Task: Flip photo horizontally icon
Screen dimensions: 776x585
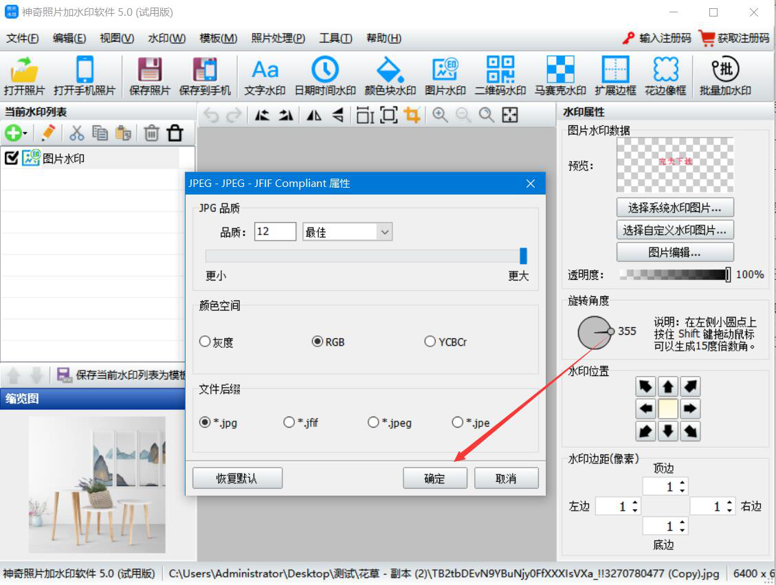Action: (313, 115)
